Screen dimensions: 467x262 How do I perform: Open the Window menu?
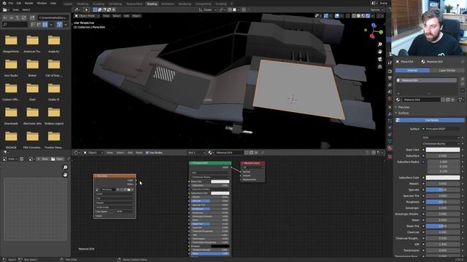[x=42, y=3]
